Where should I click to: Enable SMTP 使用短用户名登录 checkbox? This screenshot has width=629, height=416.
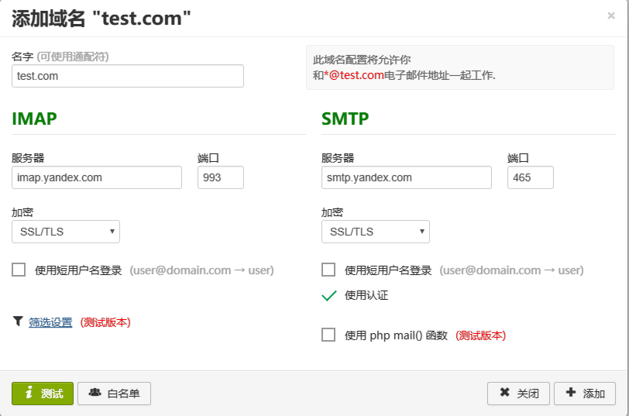point(328,270)
